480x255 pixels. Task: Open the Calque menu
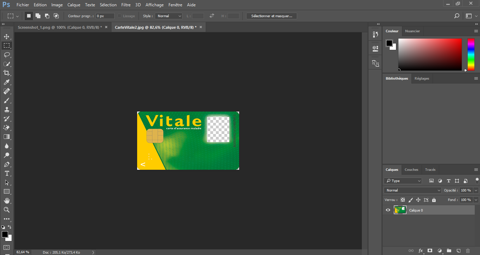click(74, 5)
